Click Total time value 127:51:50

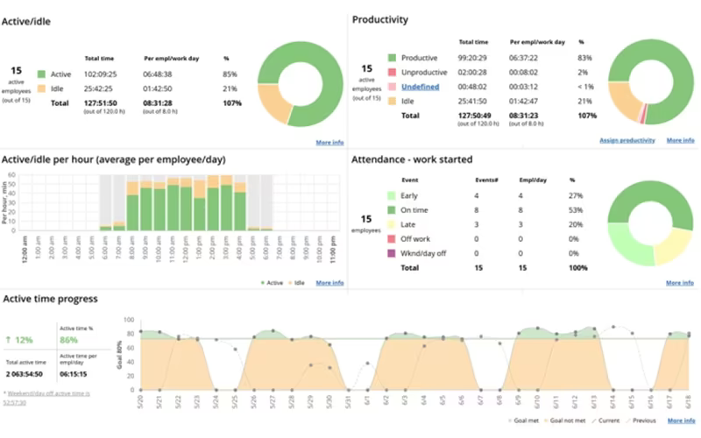(100, 102)
